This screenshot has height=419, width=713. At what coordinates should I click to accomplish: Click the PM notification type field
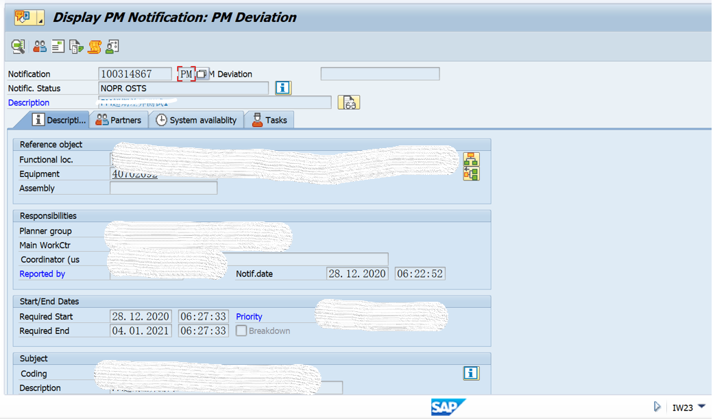click(186, 73)
